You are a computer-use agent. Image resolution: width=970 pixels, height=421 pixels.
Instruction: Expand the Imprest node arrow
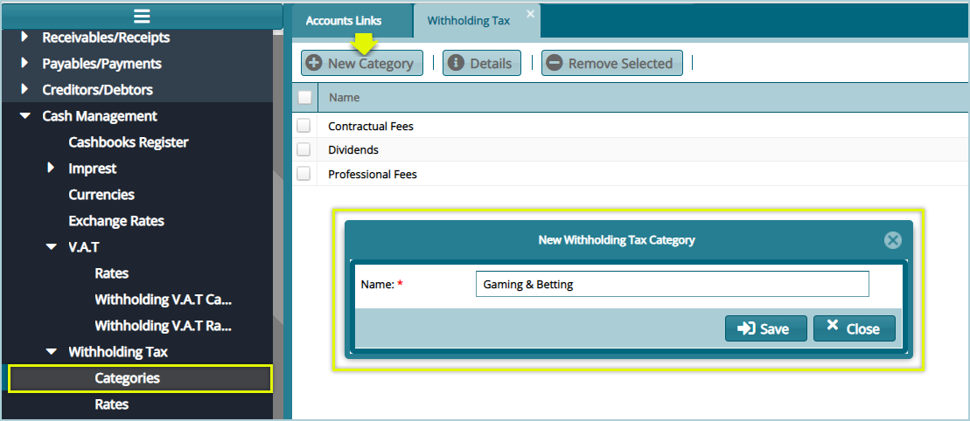point(51,168)
